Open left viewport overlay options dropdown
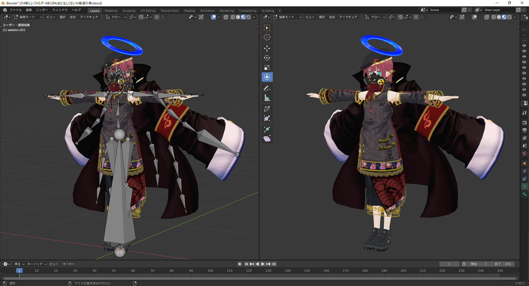529x286 pixels. (219, 17)
